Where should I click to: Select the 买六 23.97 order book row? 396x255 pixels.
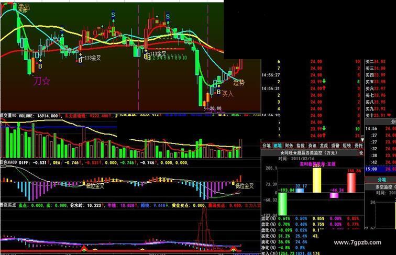point(376,88)
